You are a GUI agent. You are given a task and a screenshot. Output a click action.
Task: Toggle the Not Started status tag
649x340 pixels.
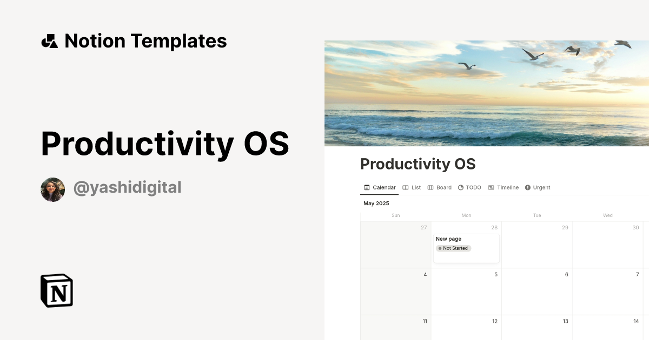click(x=453, y=248)
